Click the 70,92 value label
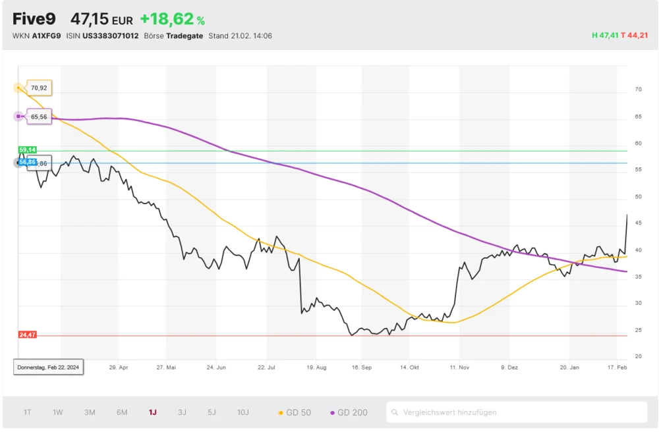This screenshot has width=659, height=436. [39, 88]
